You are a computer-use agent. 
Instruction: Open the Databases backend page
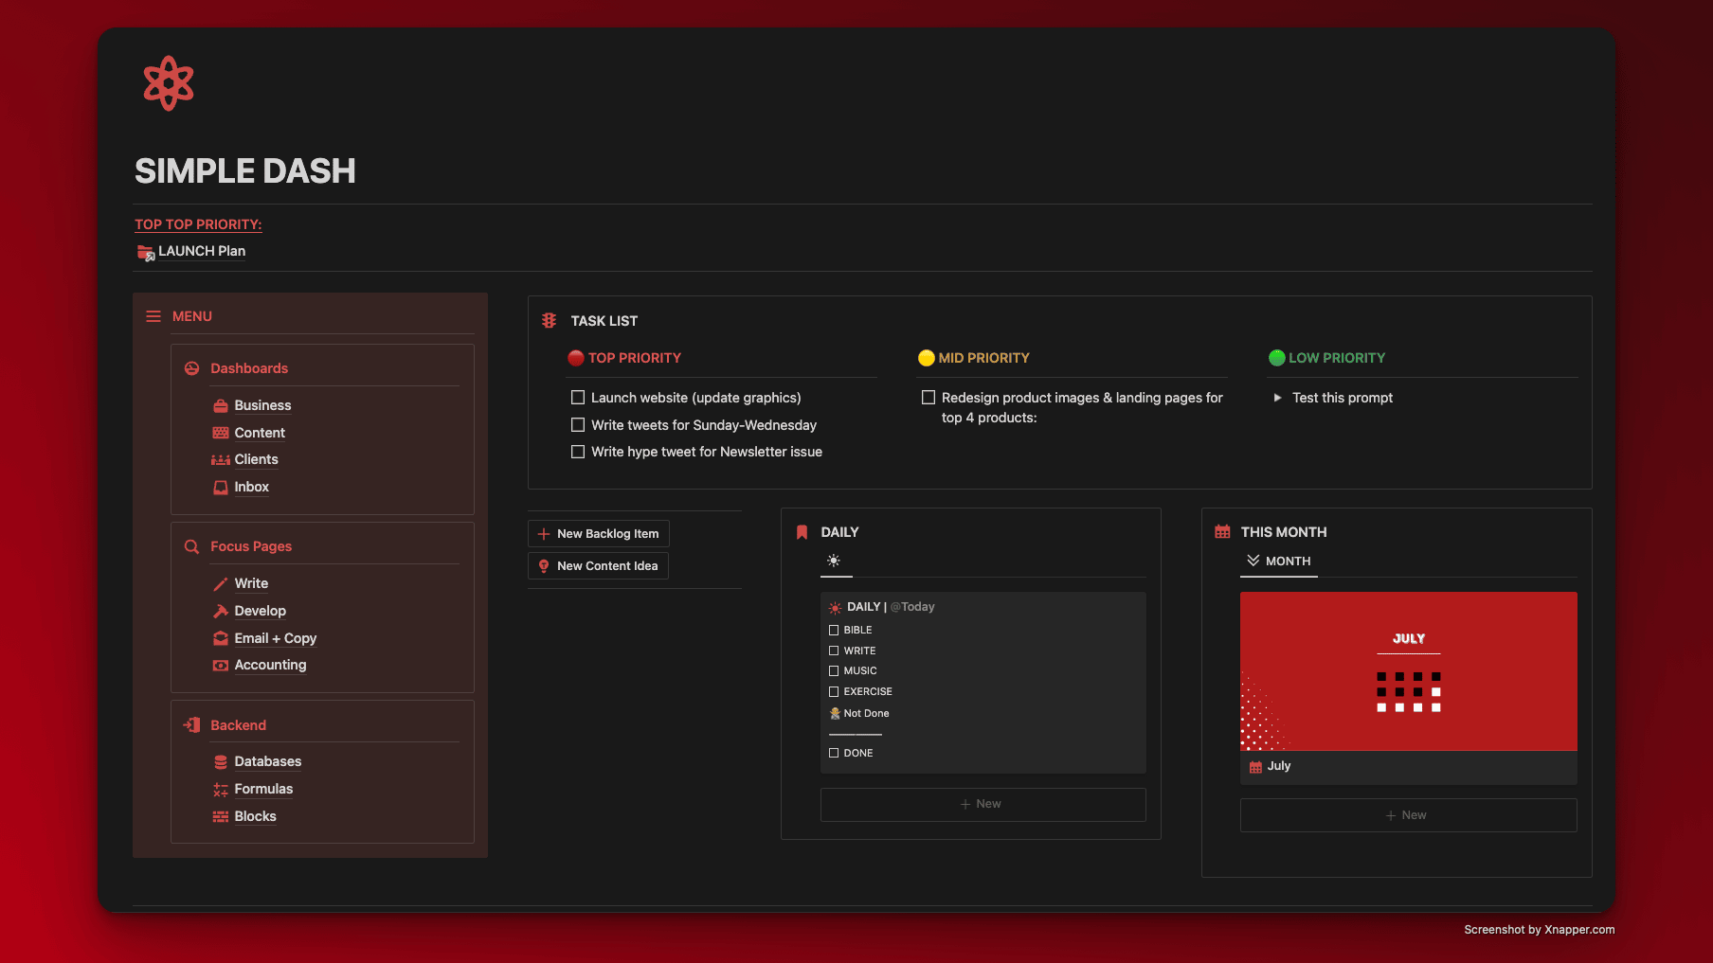tap(267, 762)
